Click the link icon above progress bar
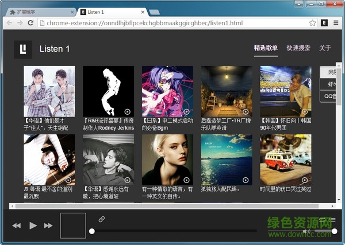Screen dimensions: 345x245 (102, 219)
